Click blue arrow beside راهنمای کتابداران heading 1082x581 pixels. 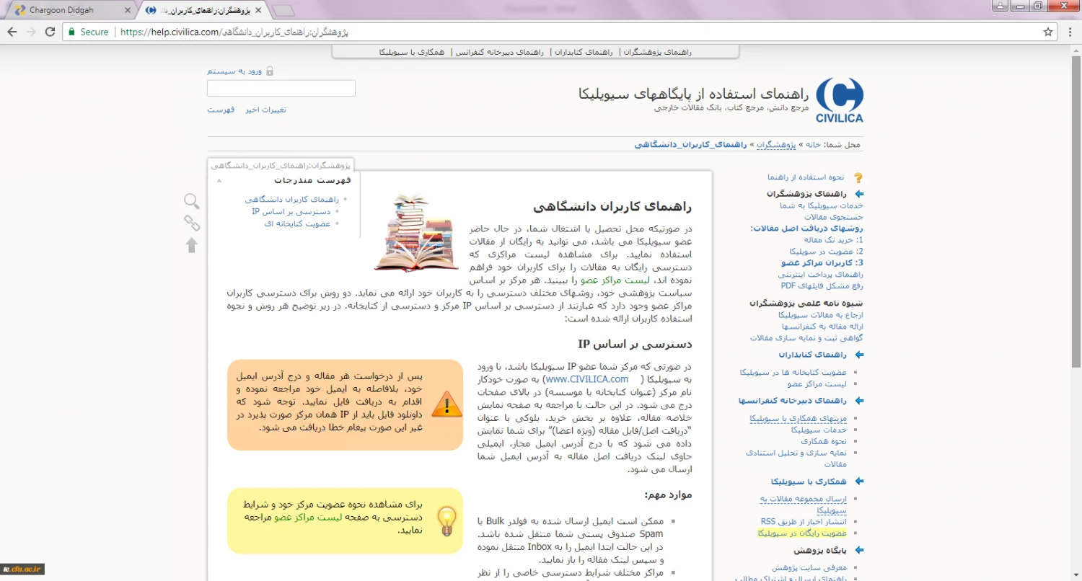click(858, 355)
